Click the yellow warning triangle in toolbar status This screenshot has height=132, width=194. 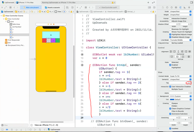(113, 2)
